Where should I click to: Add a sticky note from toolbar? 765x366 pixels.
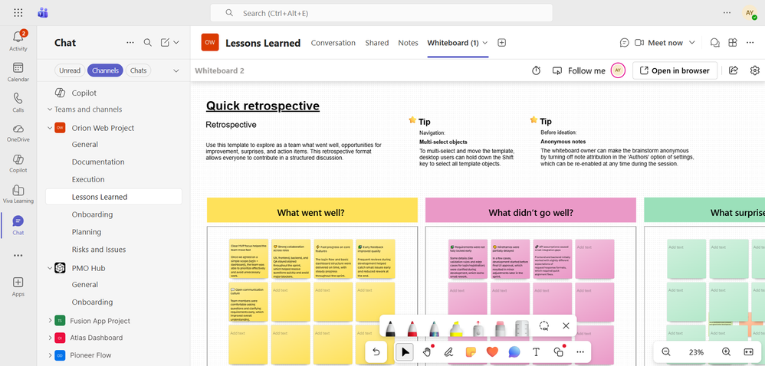[x=471, y=352]
